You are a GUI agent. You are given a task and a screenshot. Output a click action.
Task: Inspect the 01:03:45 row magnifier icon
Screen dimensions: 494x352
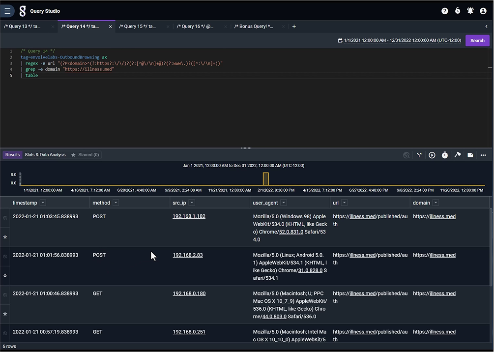coord(5,218)
